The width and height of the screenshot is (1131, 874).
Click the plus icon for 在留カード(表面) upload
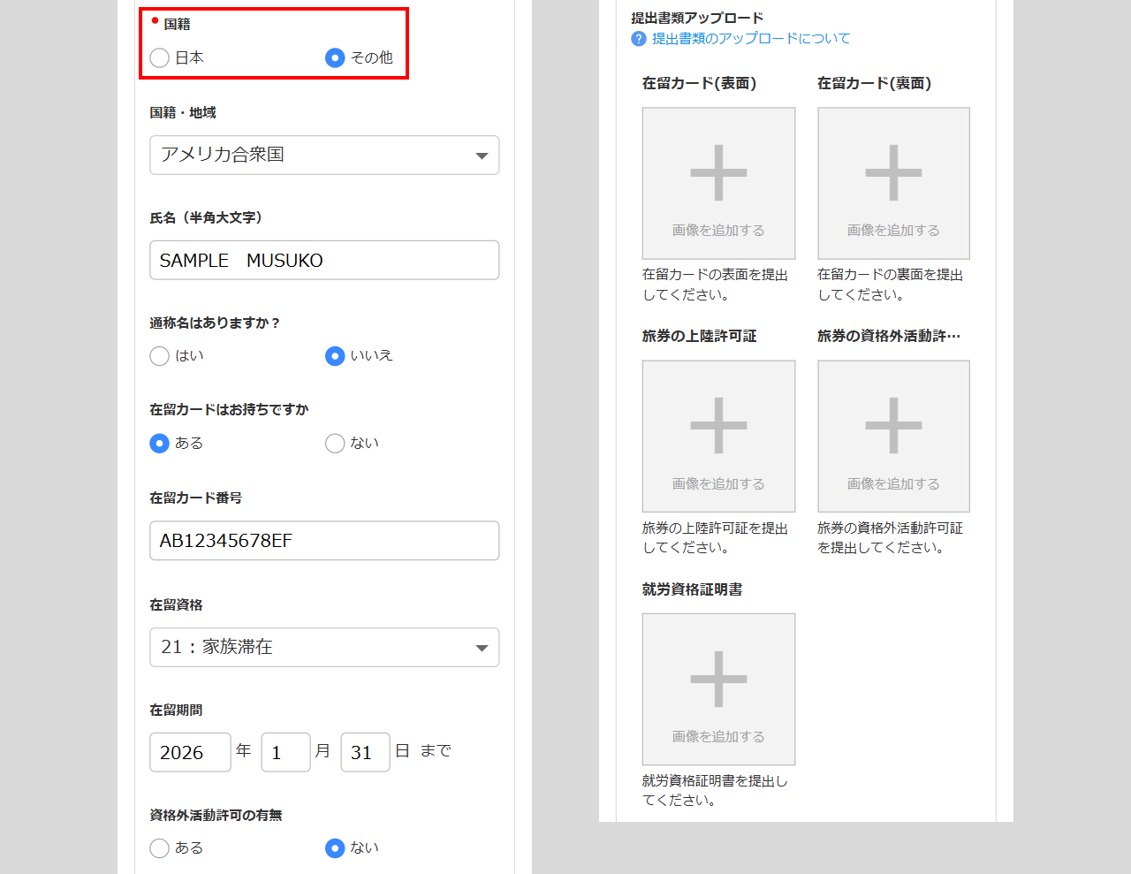point(718,173)
